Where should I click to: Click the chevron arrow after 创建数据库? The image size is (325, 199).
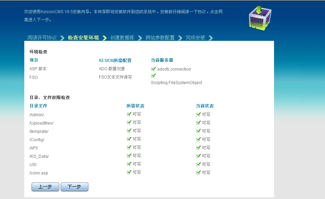pos(140,38)
